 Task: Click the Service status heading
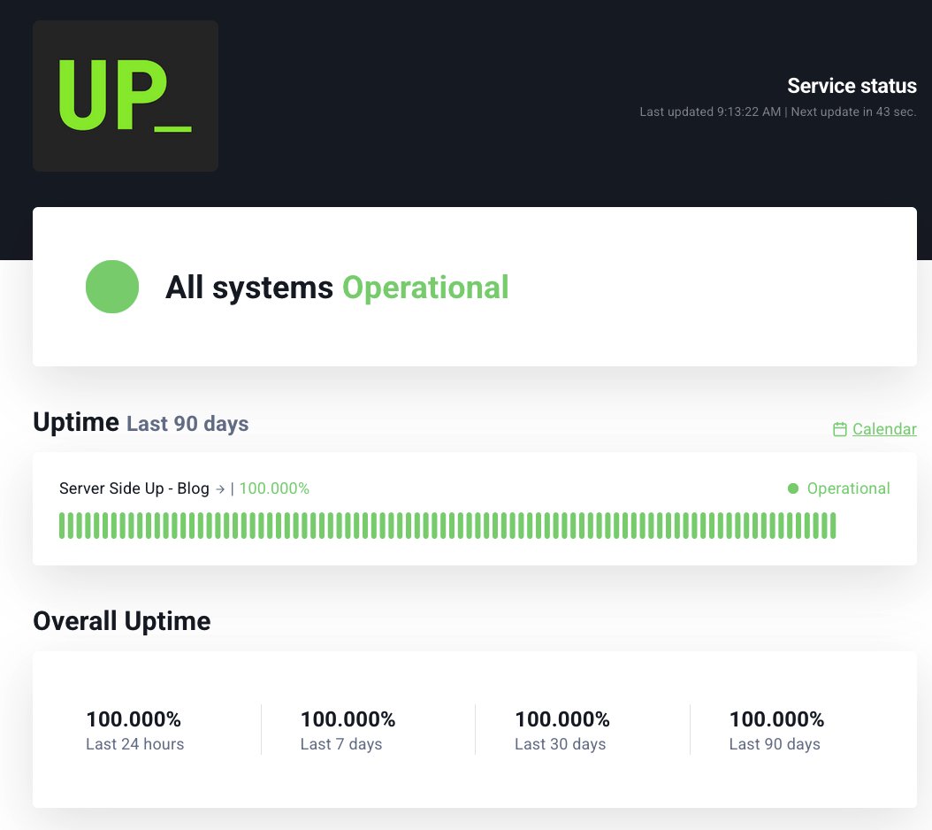click(x=852, y=86)
